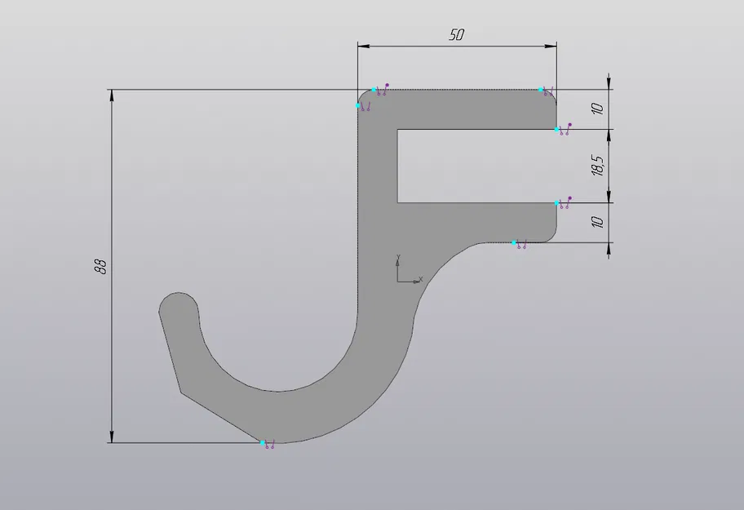Click the XY coordinate origin symbol
744x510 pixels.
click(x=409, y=269)
